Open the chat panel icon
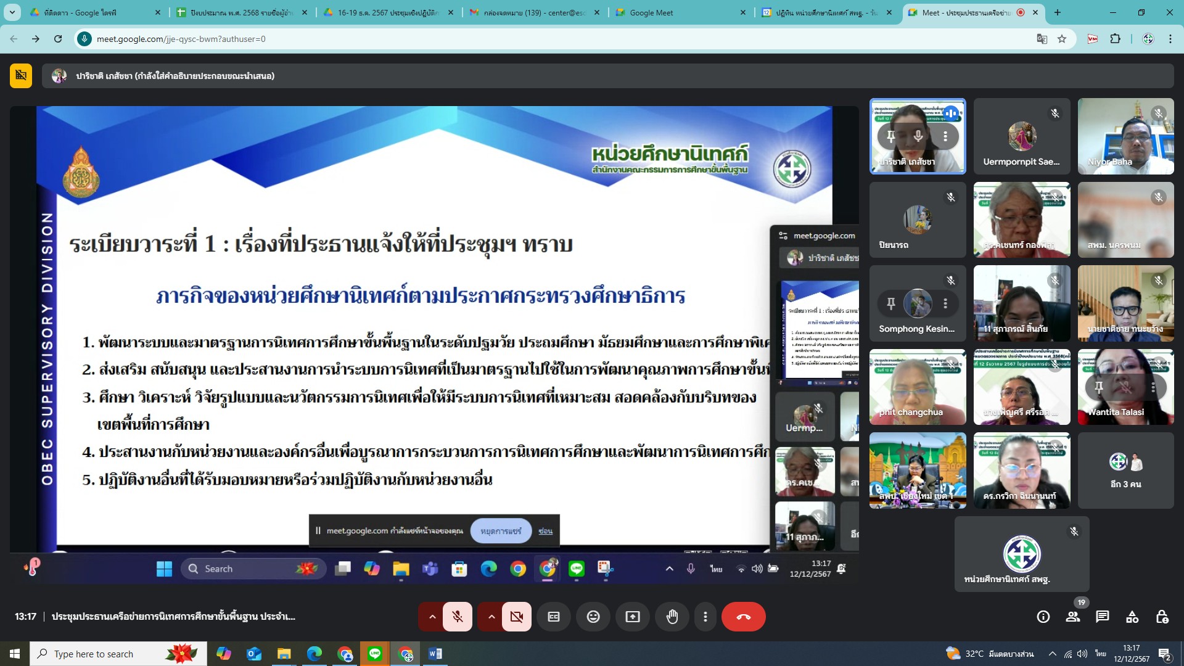Screen dimensions: 1184x666 point(1103,617)
